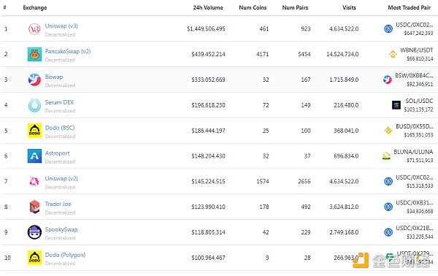Sort by Num Coins column header
This screenshot has width=438, height=276.
[253, 7]
